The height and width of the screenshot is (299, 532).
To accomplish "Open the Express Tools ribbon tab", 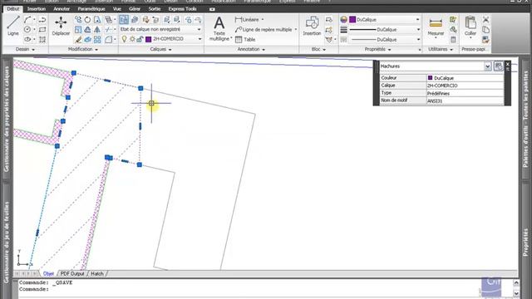I will [x=183, y=9].
